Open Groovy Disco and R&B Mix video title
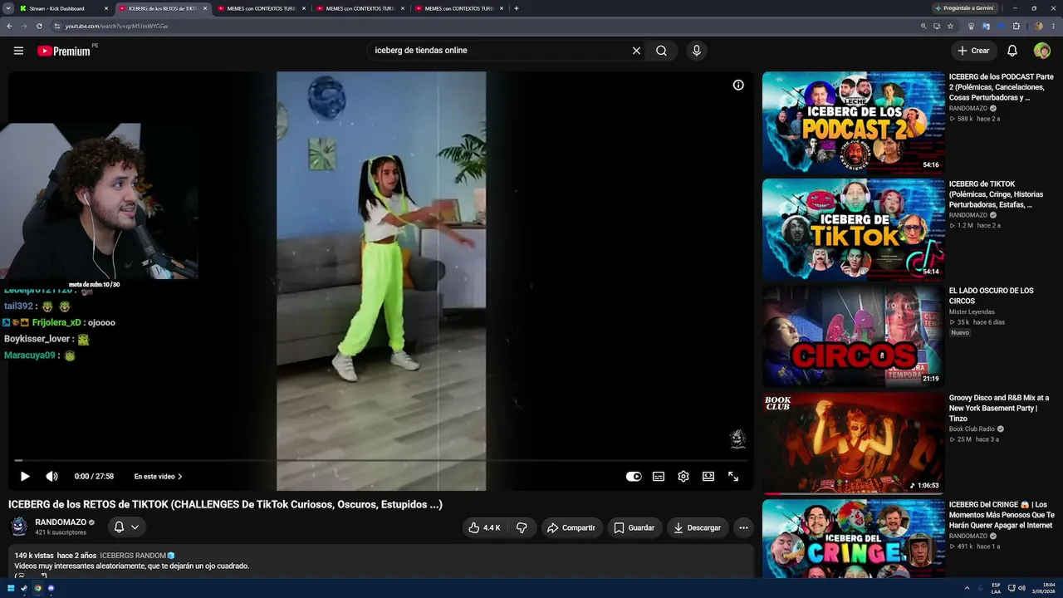The image size is (1063, 598). [x=999, y=408]
